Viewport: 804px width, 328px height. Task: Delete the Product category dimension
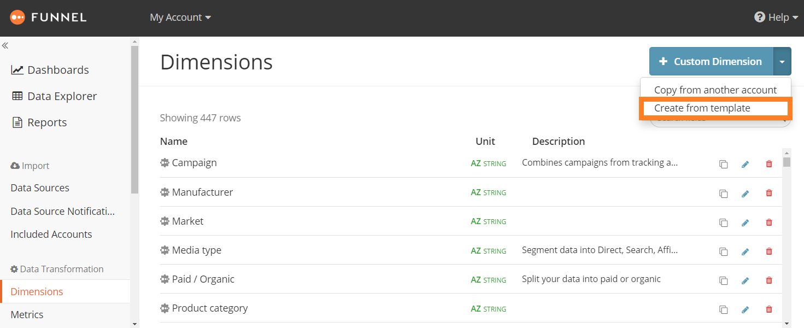(769, 309)
